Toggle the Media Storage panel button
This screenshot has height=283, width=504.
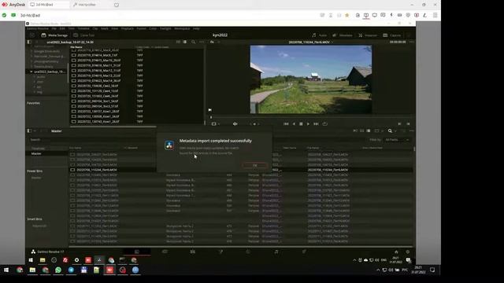[54, 35]
